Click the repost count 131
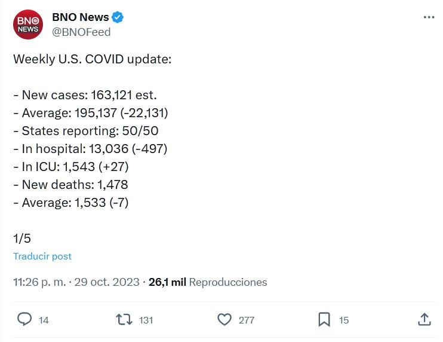This screenshot has width=443, height=342. (x=146, y=320)
